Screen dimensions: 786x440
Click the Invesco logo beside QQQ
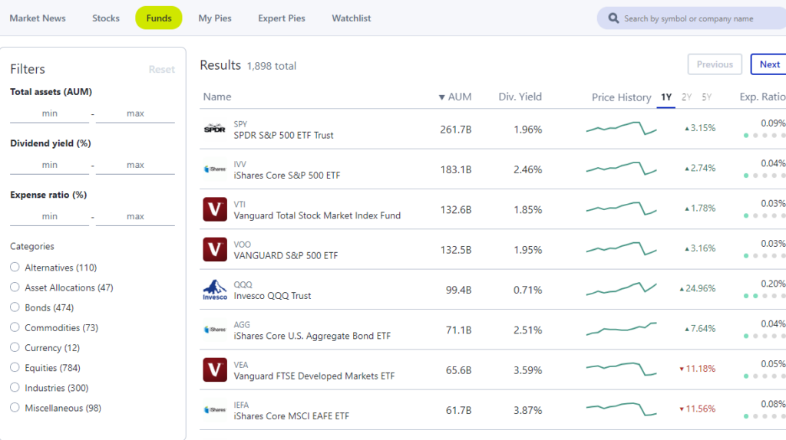215,289
